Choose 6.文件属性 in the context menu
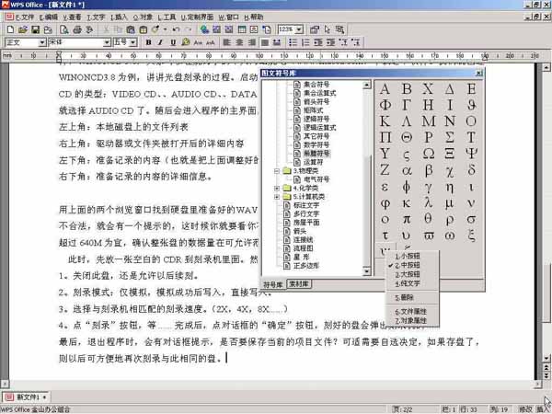552x414 pixels. pyautogui.click(x=411, y=312)
